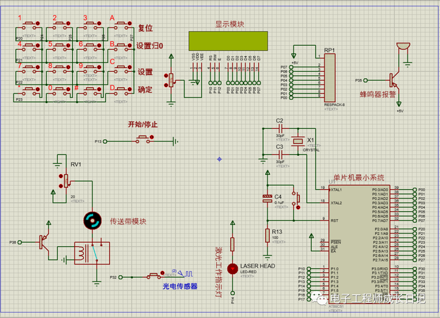Click the 光电传感器 label text
Image resolution: width=440 pixels, height=318 pixels.
click(180, 286)
